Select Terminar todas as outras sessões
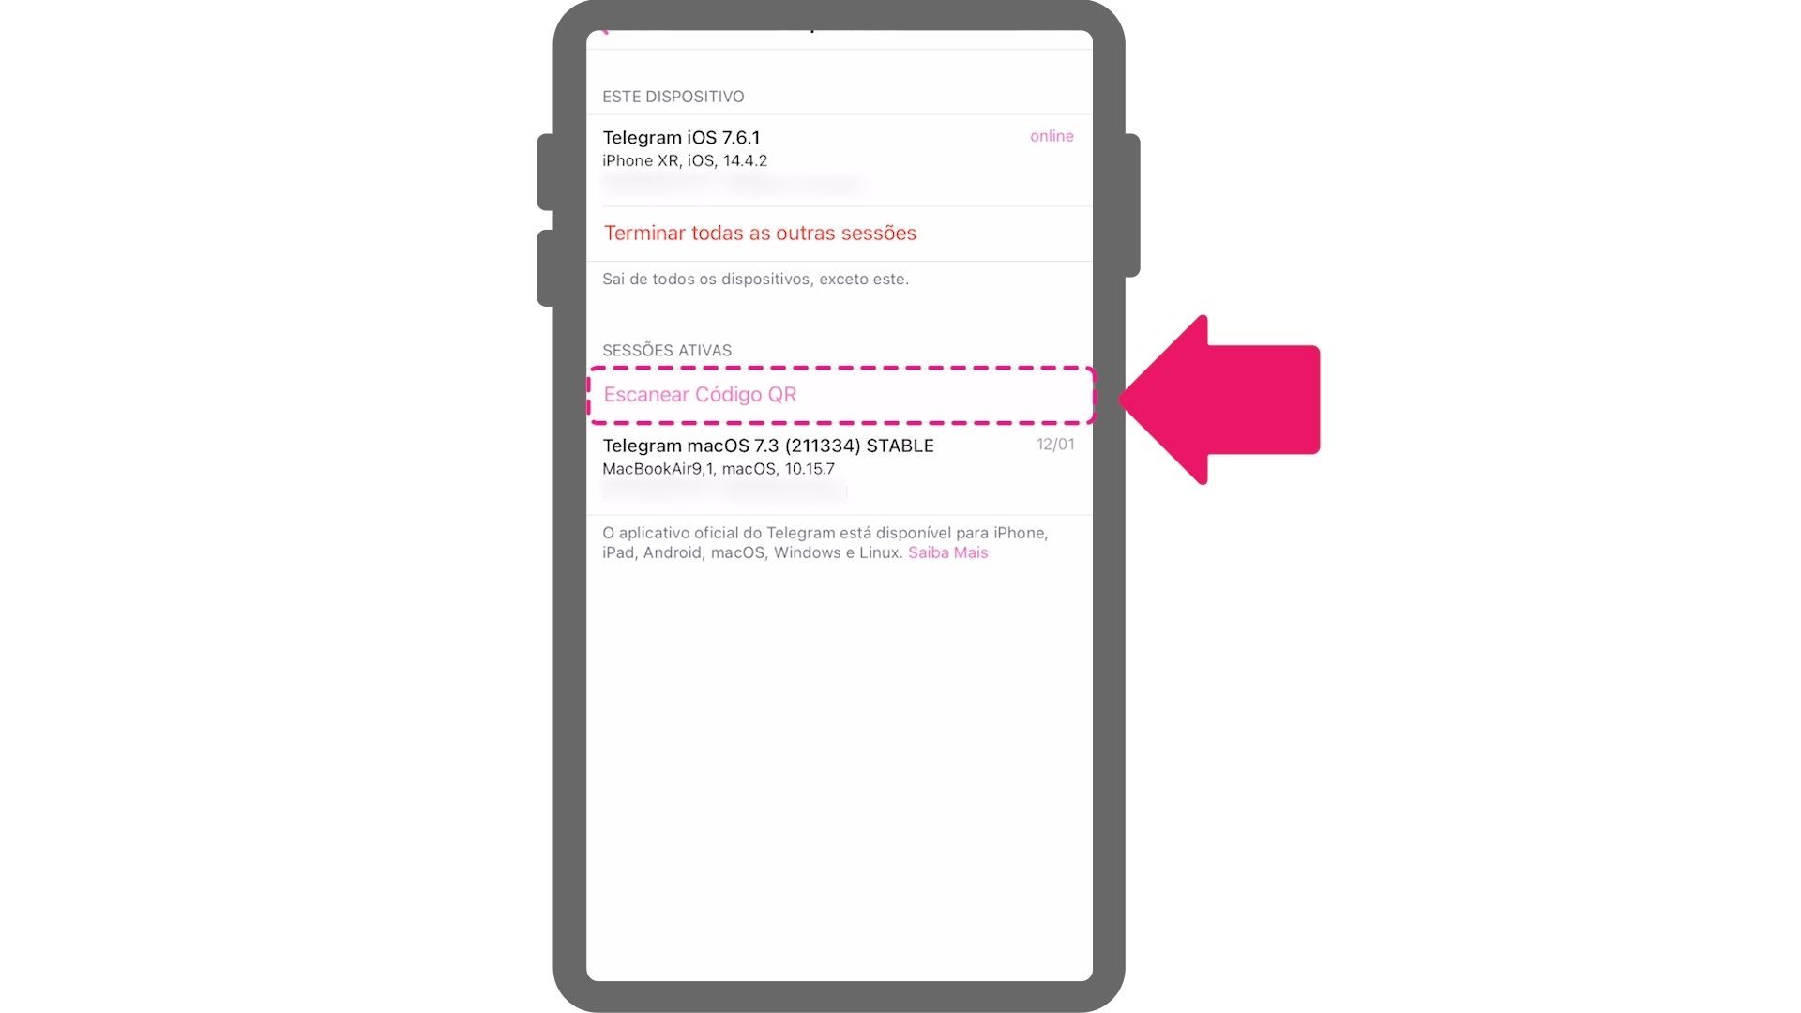This screenshot has width=1801, height=1013. [760, 233]
